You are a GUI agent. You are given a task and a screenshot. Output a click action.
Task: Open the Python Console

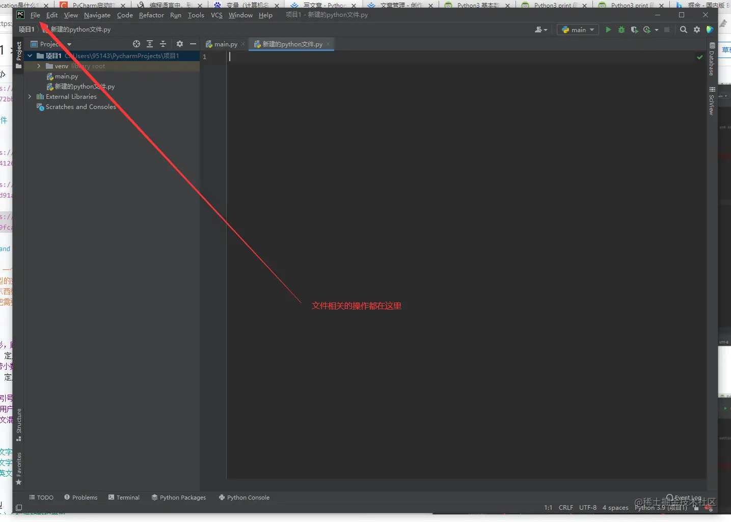[x=244, y=498]
